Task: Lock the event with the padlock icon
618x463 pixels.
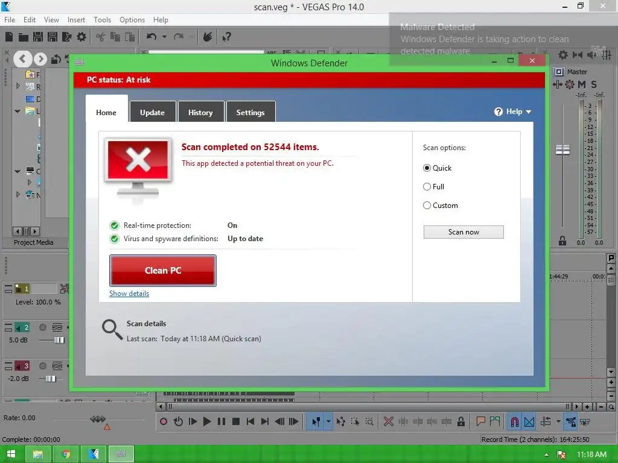Action: click(460, 421)
